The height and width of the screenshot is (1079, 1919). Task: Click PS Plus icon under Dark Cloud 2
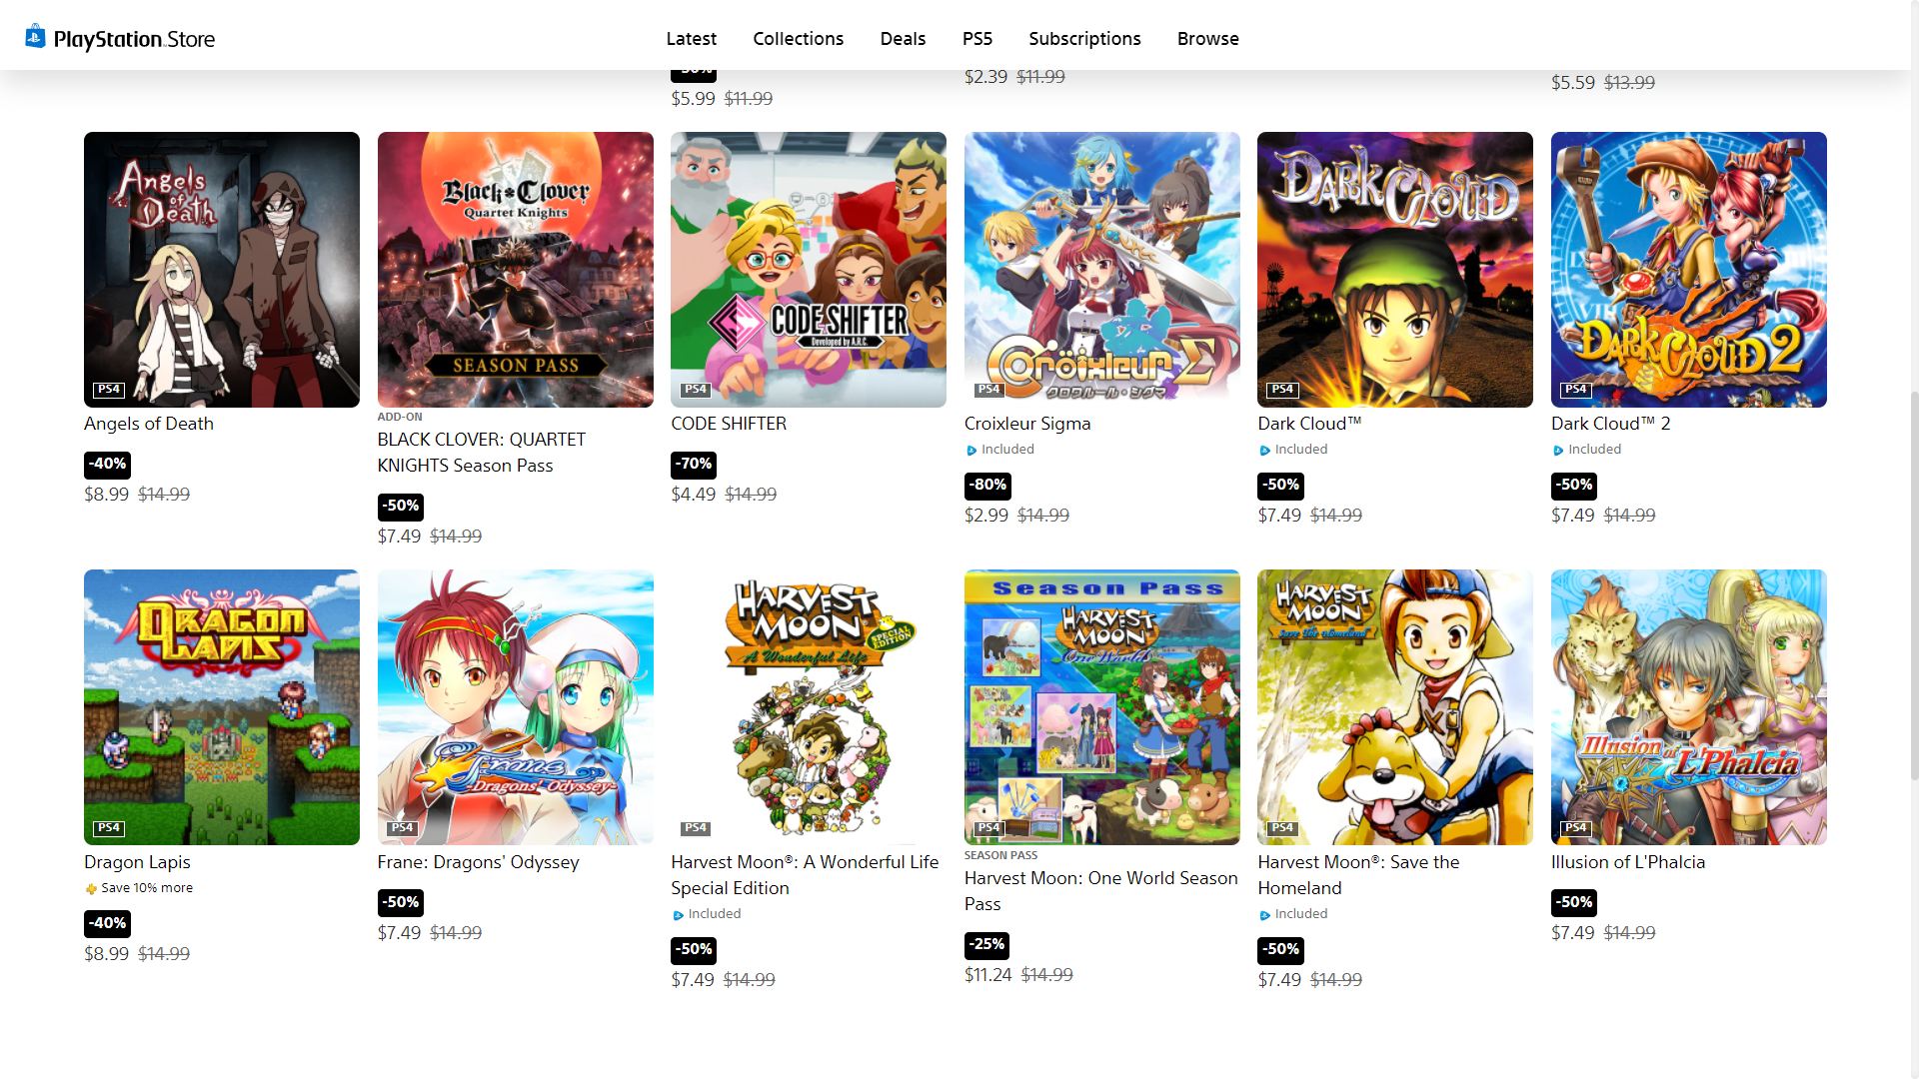click(x=1557, y=451)
